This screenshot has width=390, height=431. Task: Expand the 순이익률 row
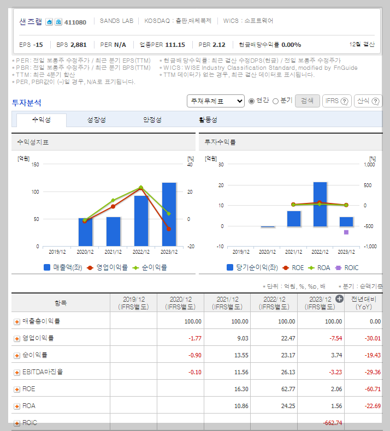pos(17,356)
